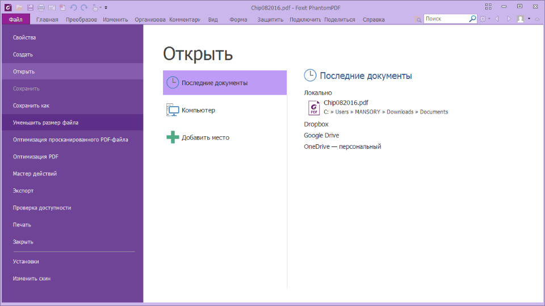The width and height of the screenshot is (545, 306).
Task: Select the Последние документы location button
Action: point(225,83)
